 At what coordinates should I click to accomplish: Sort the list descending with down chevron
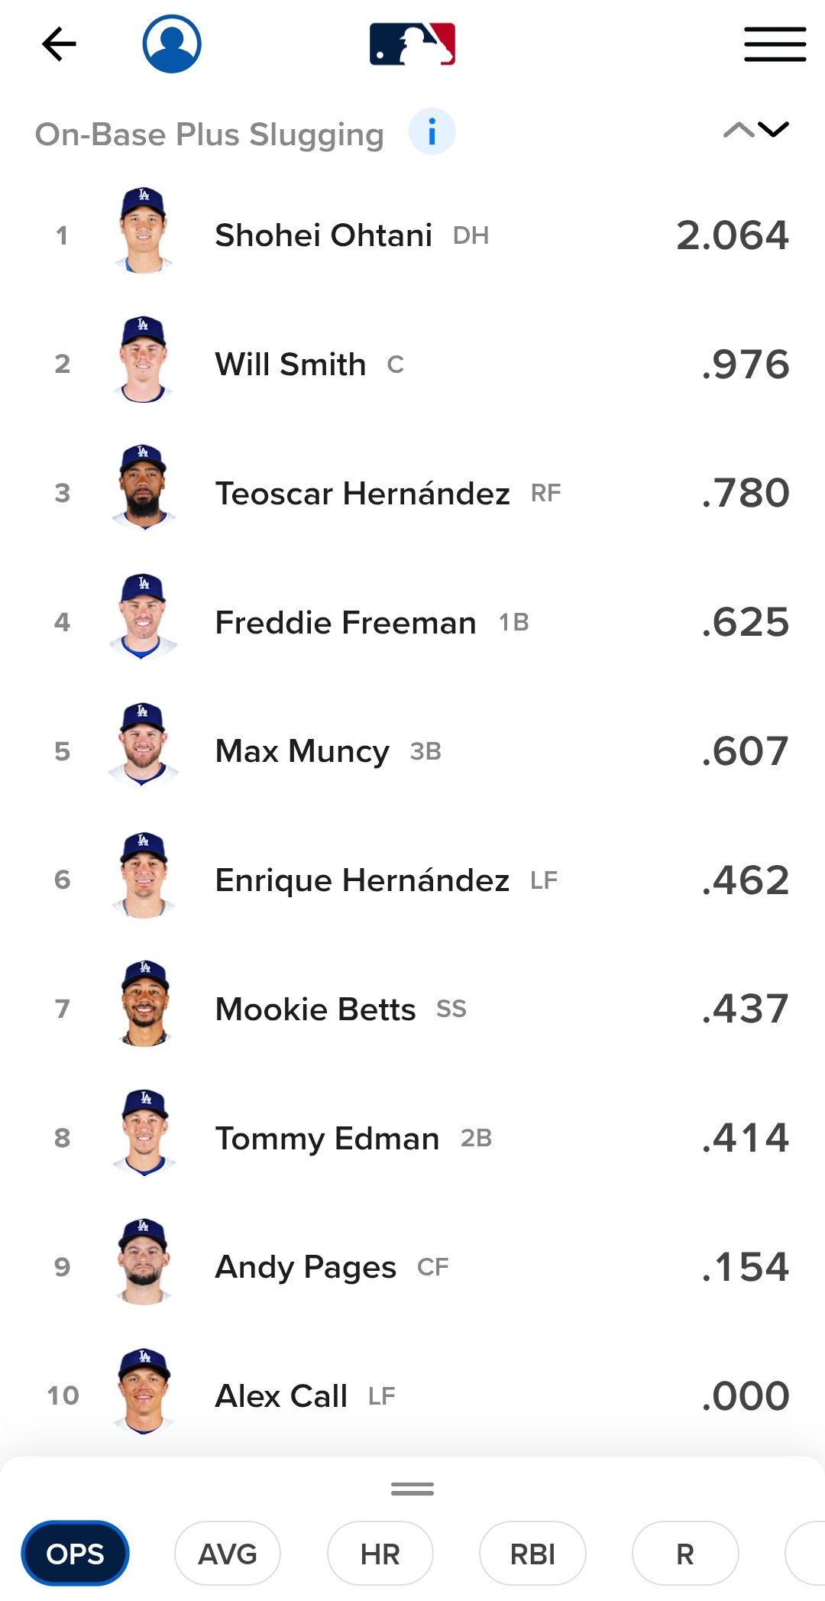[x=774, y=131]
